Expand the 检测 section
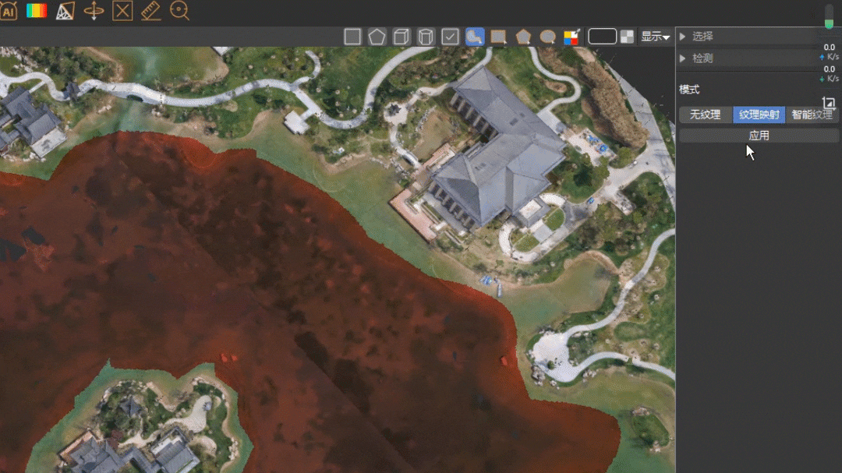This screenshot has height=473, width=842. [702, 58]
